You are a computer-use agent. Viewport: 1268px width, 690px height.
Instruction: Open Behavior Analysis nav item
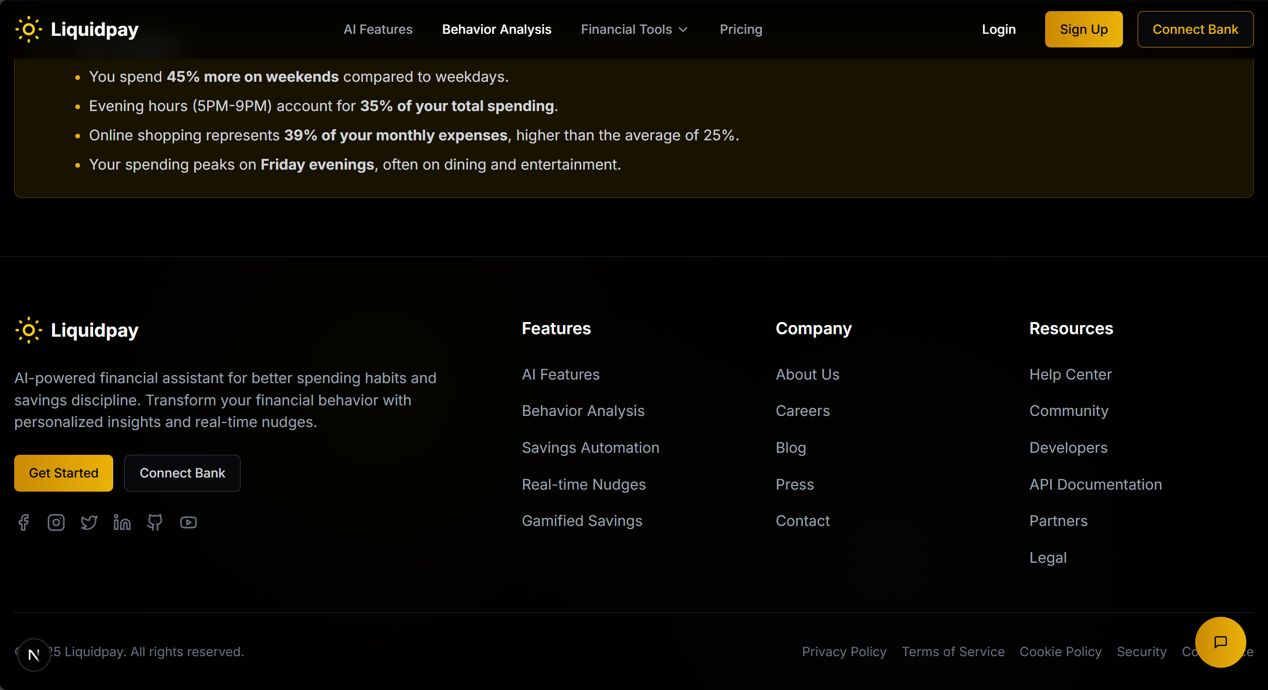[496, 29]
